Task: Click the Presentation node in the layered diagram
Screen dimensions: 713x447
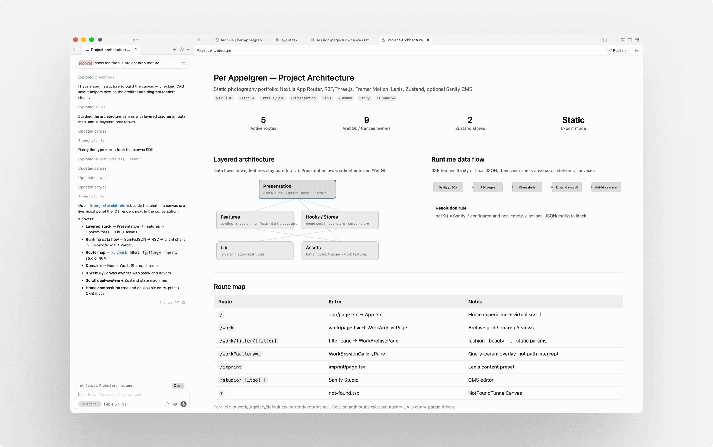Action: coord(297,189)
